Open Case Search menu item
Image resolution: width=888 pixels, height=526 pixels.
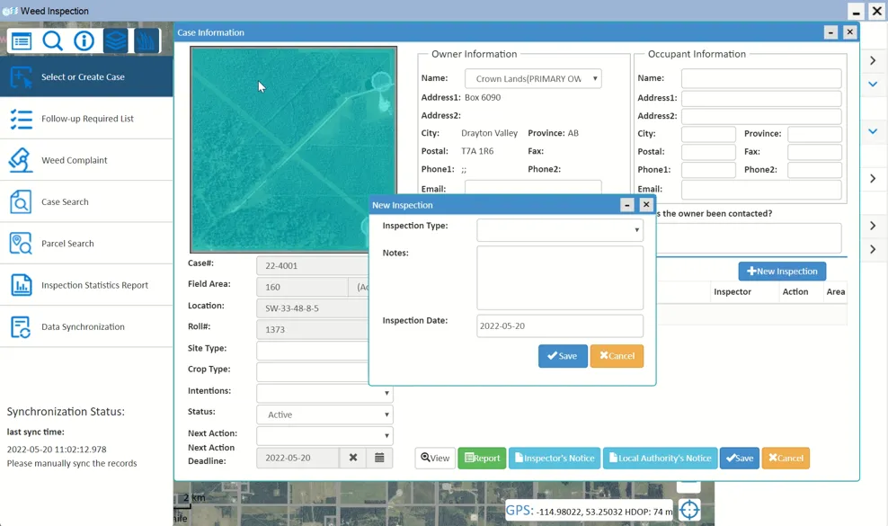86,201
